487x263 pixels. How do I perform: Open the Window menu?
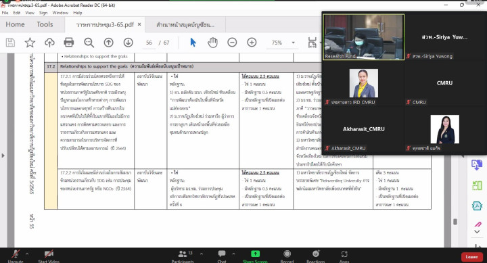tap(60, 13)
